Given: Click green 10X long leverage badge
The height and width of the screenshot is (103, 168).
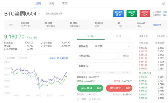Looking at the screenshot, I should point(132,14).
